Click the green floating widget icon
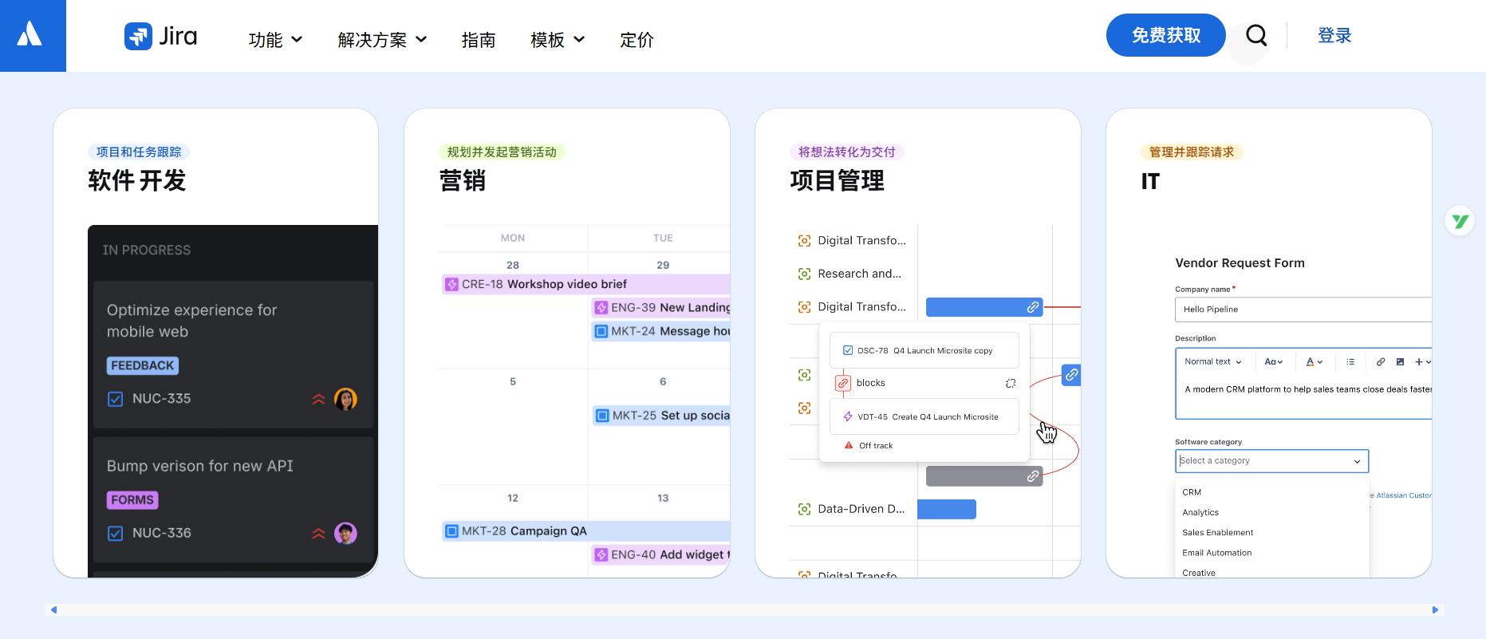 (1460, 221)
